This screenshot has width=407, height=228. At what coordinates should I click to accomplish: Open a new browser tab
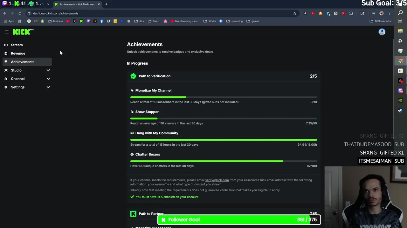point(106,4)
